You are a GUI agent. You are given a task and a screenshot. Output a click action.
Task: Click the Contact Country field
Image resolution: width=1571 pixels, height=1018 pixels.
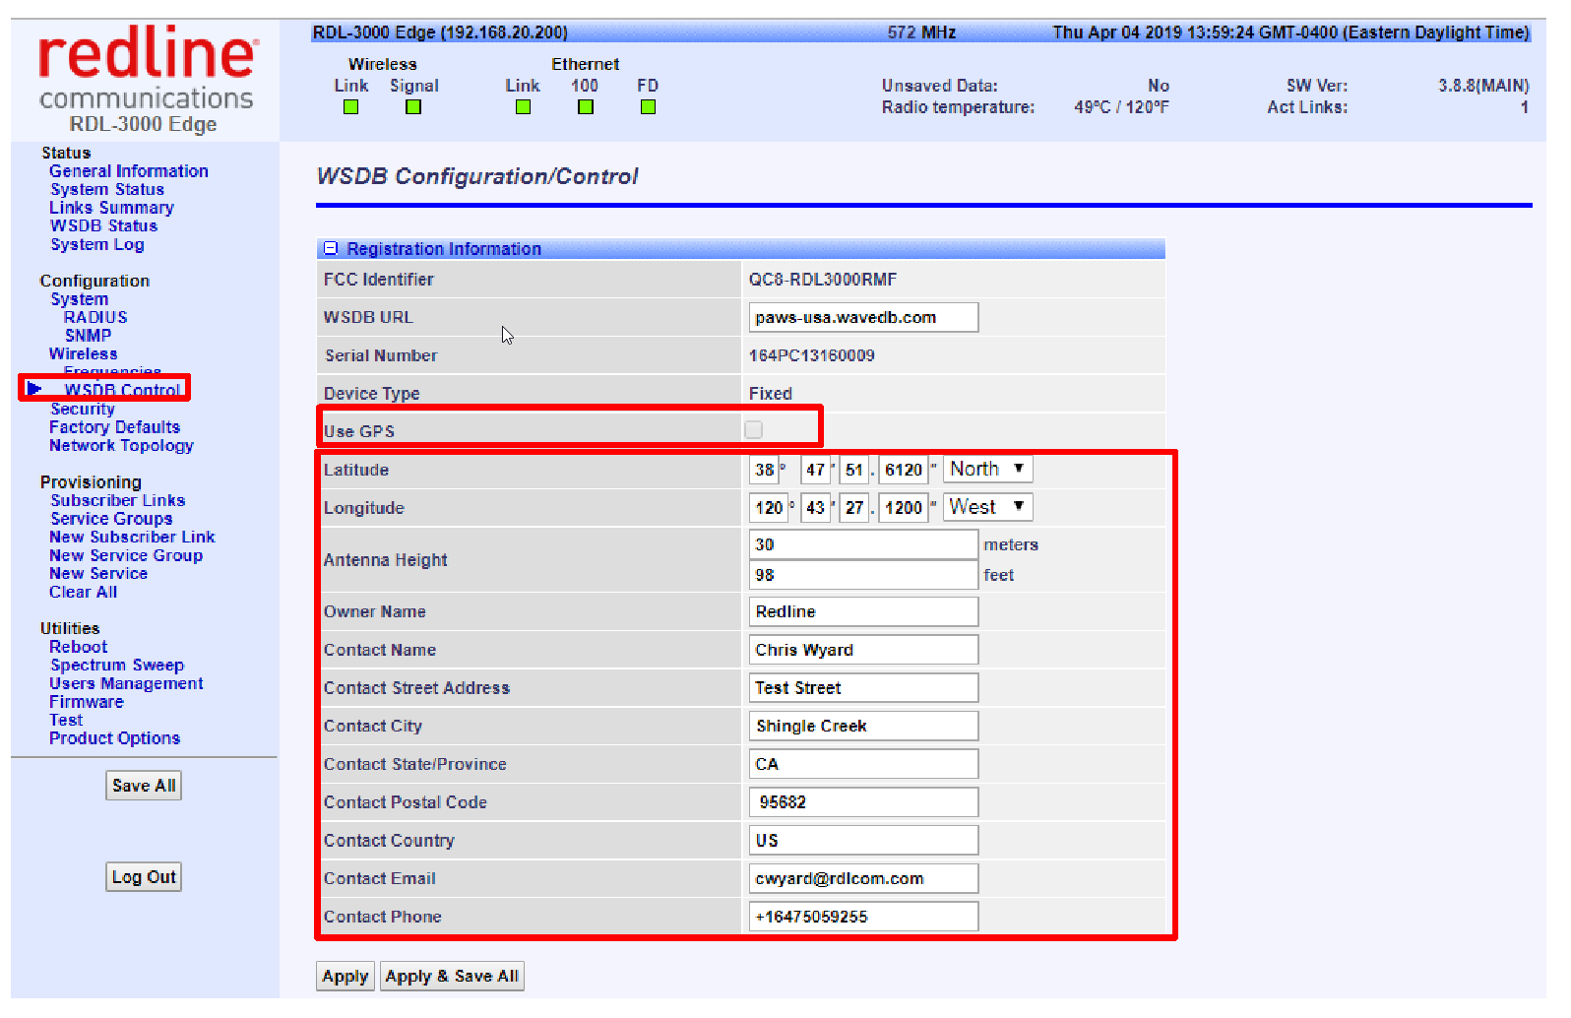pyautogui.click(x=863, y=841)
